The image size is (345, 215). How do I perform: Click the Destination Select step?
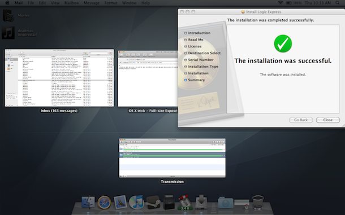point(204,53)
